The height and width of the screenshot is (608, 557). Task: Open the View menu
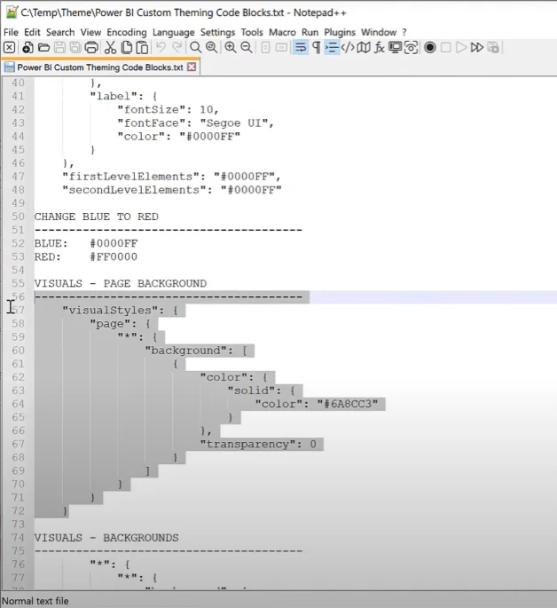[90, 32]
